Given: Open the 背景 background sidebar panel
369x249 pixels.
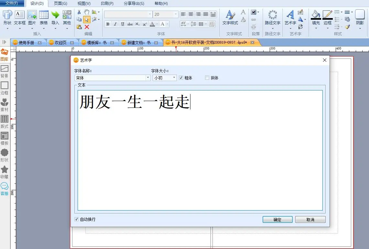Looking at the screenshot, I should [5, 72].
